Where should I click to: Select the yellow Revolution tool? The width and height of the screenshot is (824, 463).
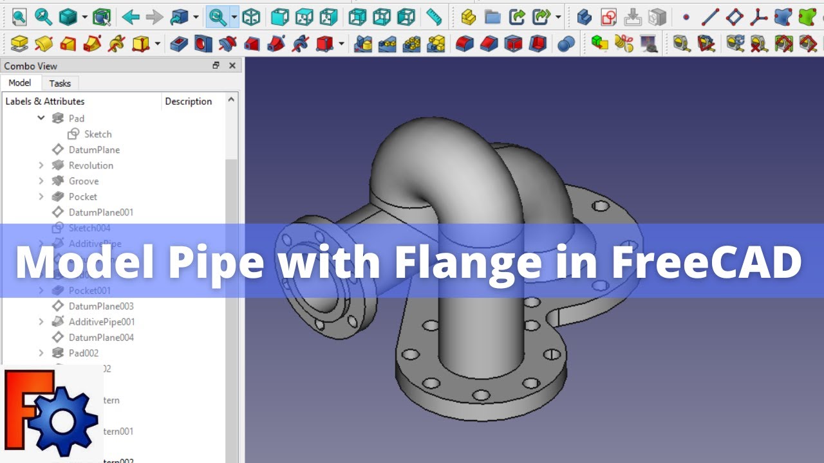(44, 44)
